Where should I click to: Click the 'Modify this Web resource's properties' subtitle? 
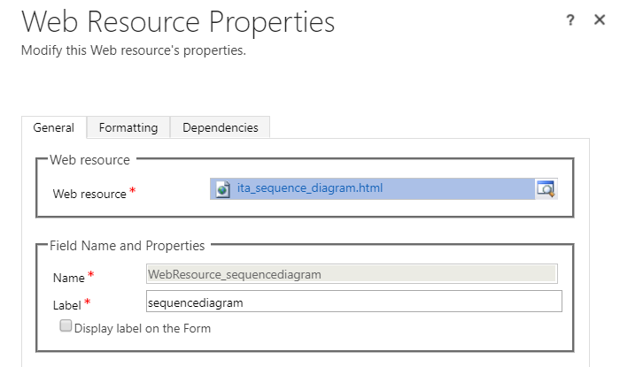pyautogui.click(x=133, y=50)
